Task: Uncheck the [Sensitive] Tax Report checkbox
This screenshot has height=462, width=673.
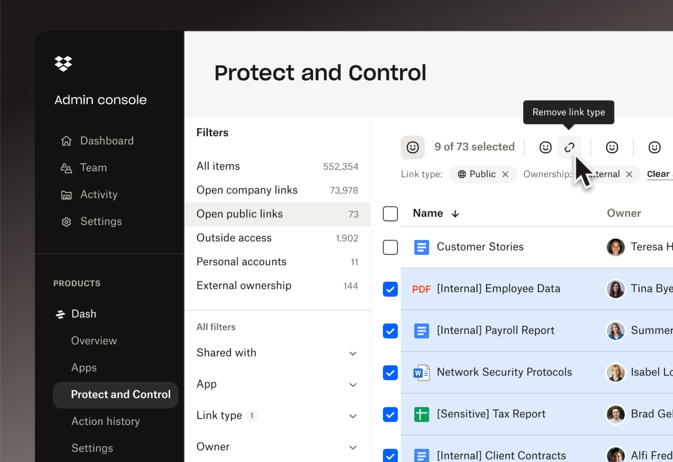Action: (390, 414)
